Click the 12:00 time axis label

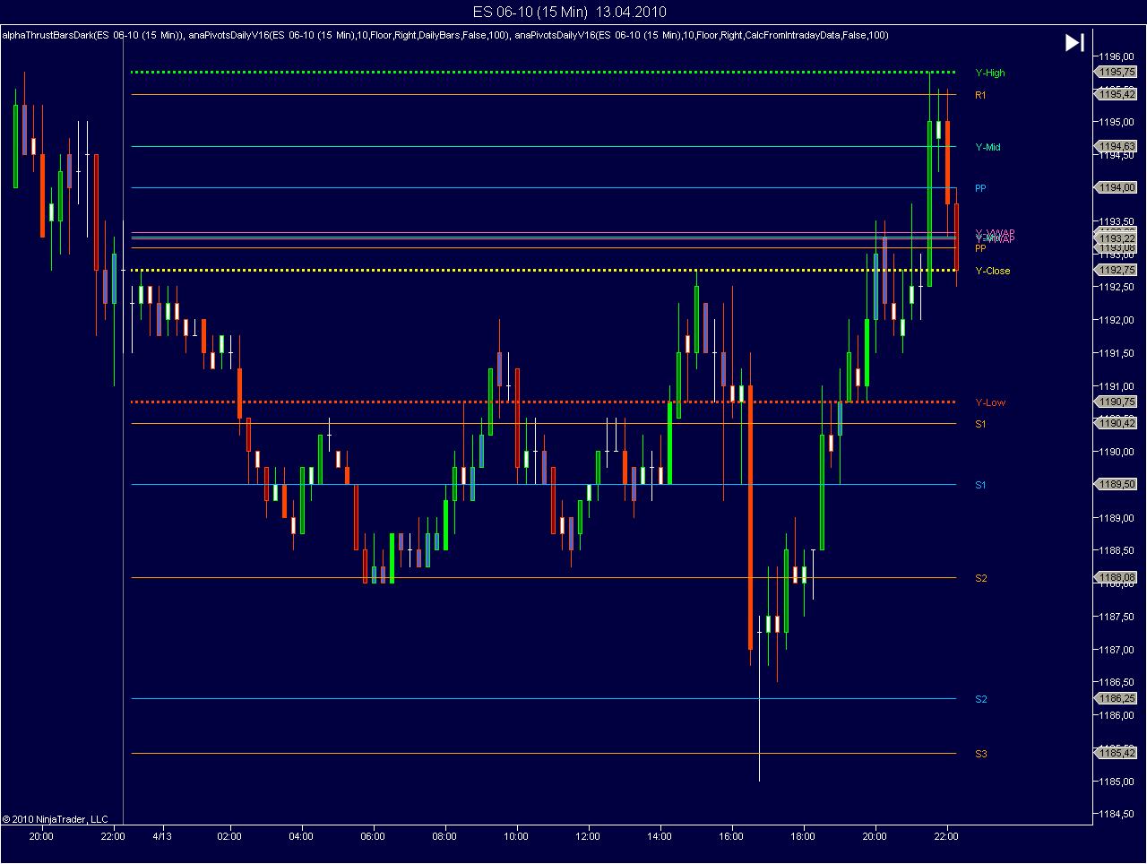pos(588,837)
